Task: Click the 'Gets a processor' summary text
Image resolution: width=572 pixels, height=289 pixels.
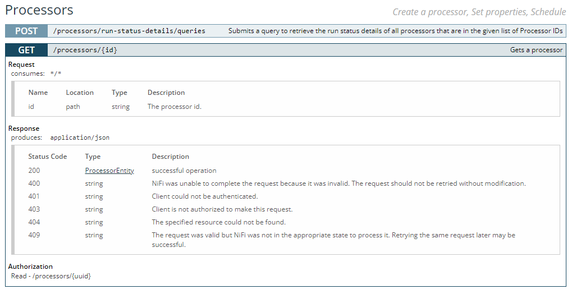Action: click(x=536, y=50)
